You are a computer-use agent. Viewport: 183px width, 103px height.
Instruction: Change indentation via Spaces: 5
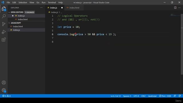click(x=127, y=96)
